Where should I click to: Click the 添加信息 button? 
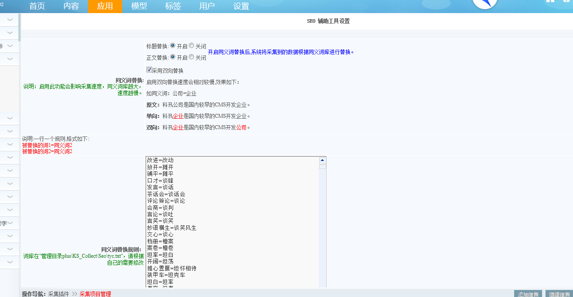(528, 294)
